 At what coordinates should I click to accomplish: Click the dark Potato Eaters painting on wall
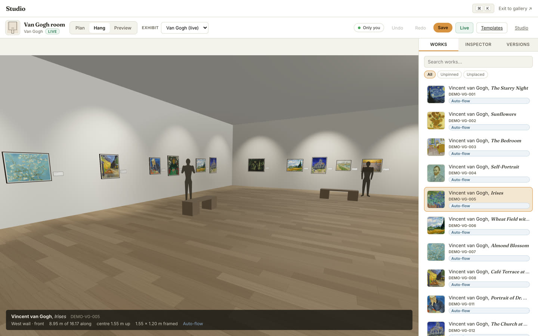click(x=256, y=165)
